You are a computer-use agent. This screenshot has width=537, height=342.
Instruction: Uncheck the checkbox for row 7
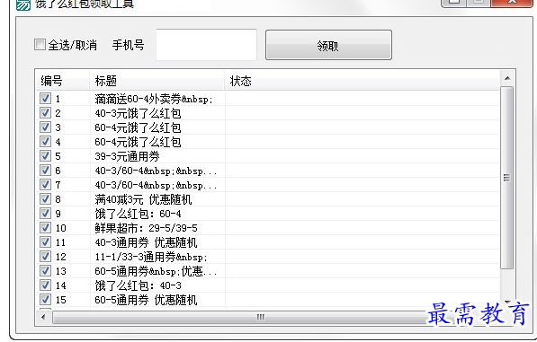pos(45,185)
